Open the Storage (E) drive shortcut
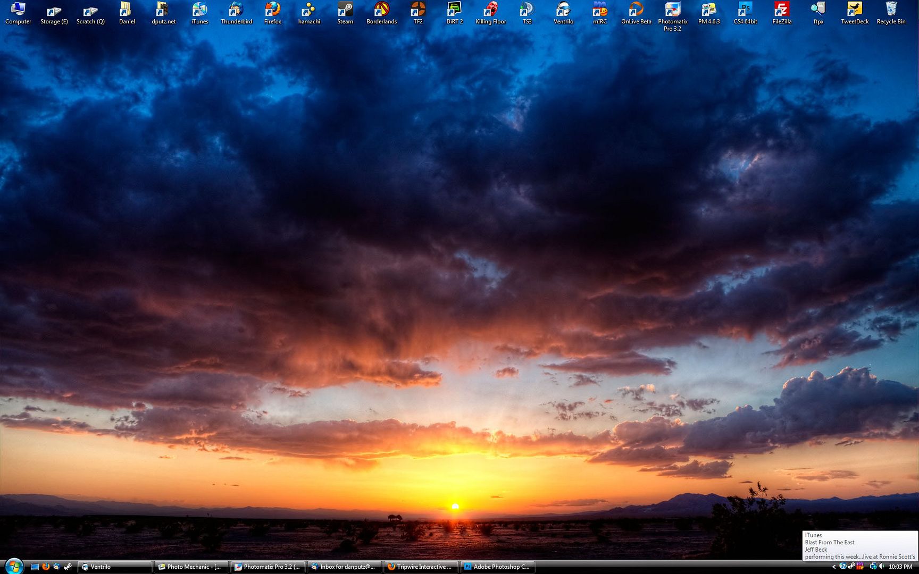Viewport: 919px width, 574px height. pos(54,11)
